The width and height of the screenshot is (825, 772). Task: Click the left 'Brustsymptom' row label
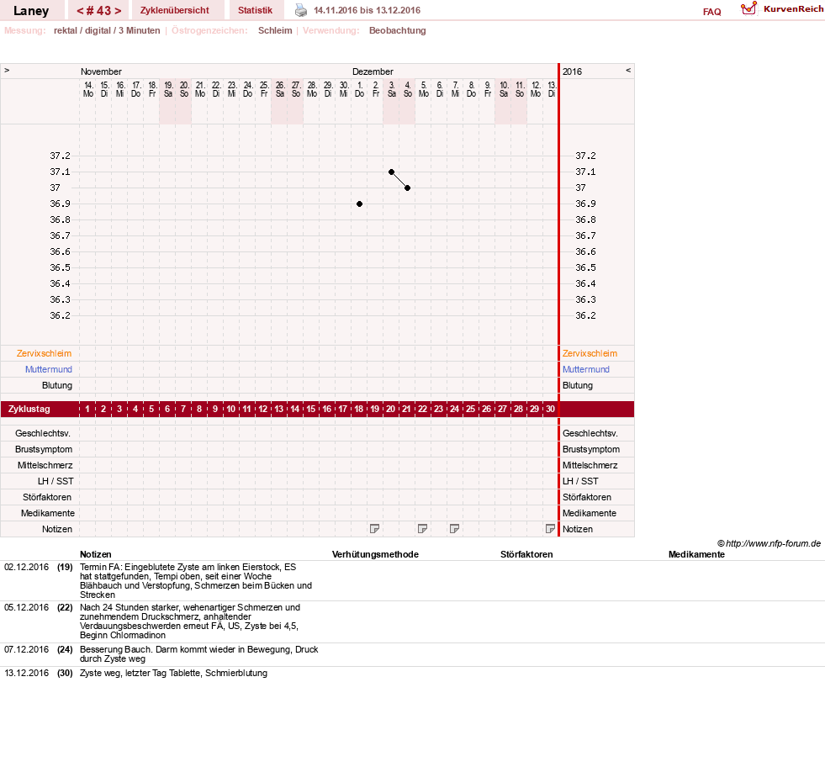(x=44, y=449)
